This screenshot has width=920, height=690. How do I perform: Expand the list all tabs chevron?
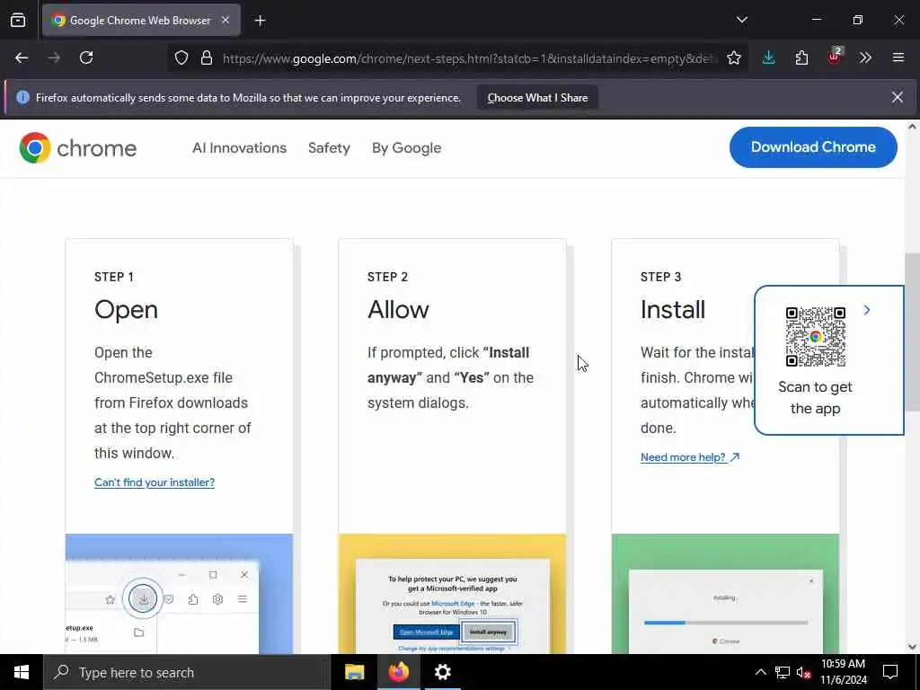(741, 20)
